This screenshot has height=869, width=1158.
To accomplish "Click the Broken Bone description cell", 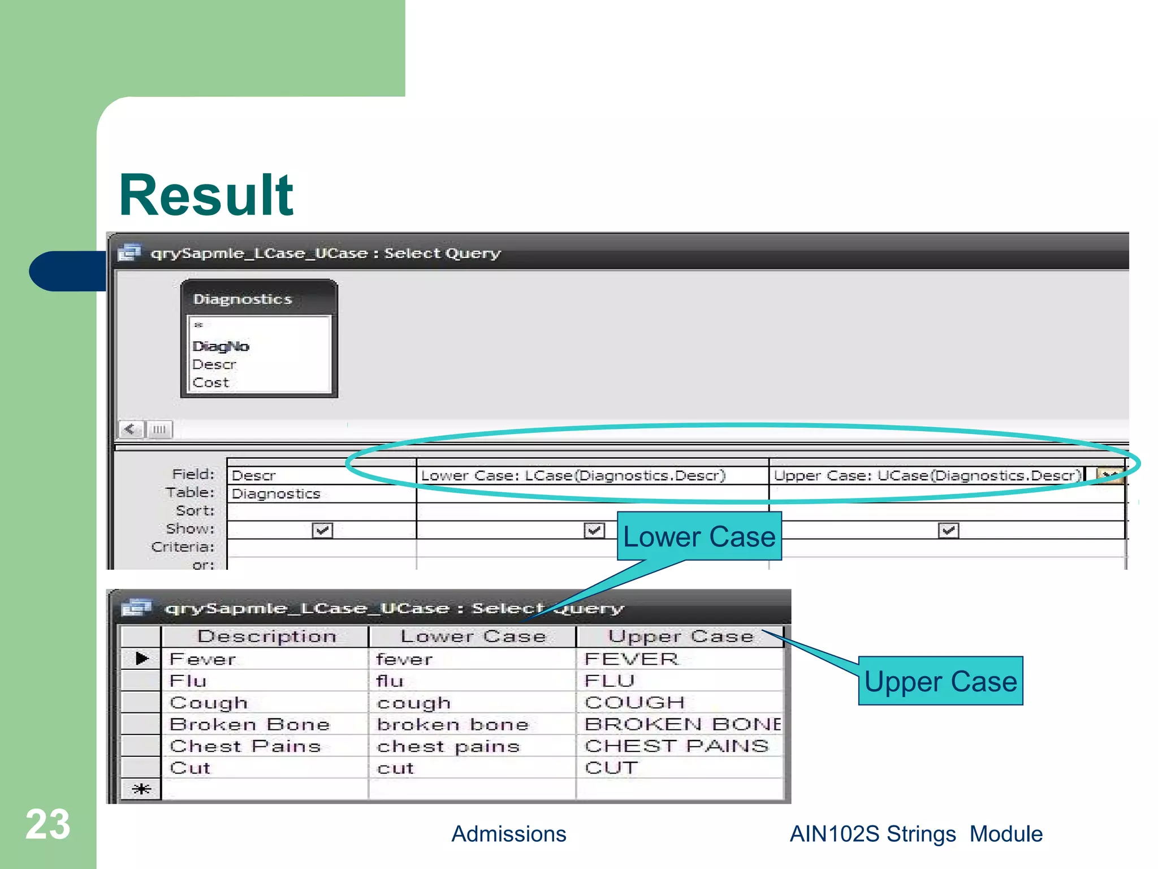I will (x=250, y=725).
